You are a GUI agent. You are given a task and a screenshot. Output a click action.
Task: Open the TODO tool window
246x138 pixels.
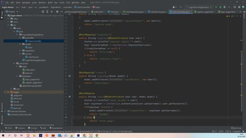8,128
